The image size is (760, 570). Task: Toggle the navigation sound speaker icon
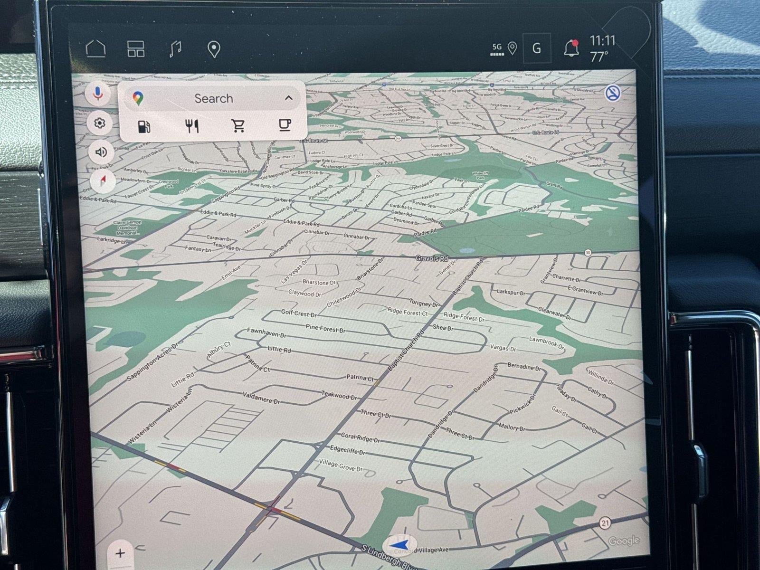[101, 152]
